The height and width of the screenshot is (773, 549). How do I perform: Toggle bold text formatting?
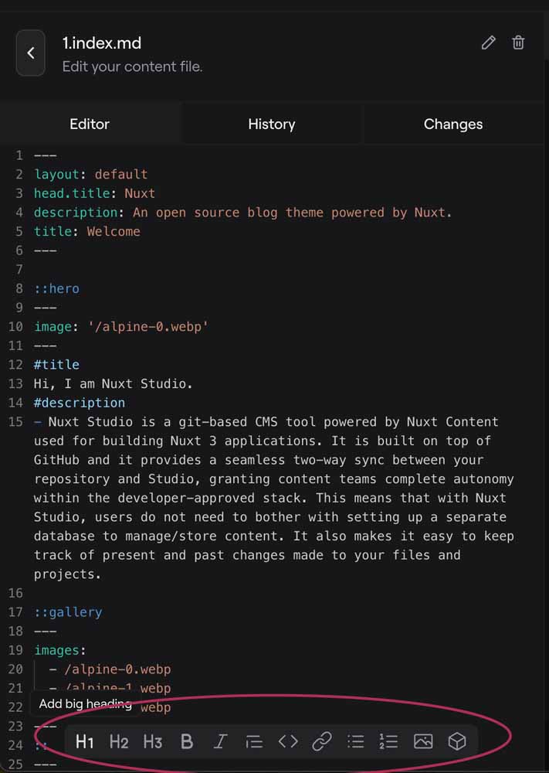[186, 741]
